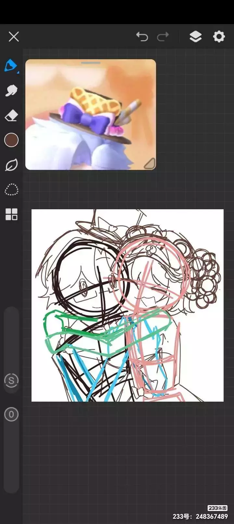This screenshot has height=524, width=234.
Task: Switch to the eraser tool
Action: 11,116
